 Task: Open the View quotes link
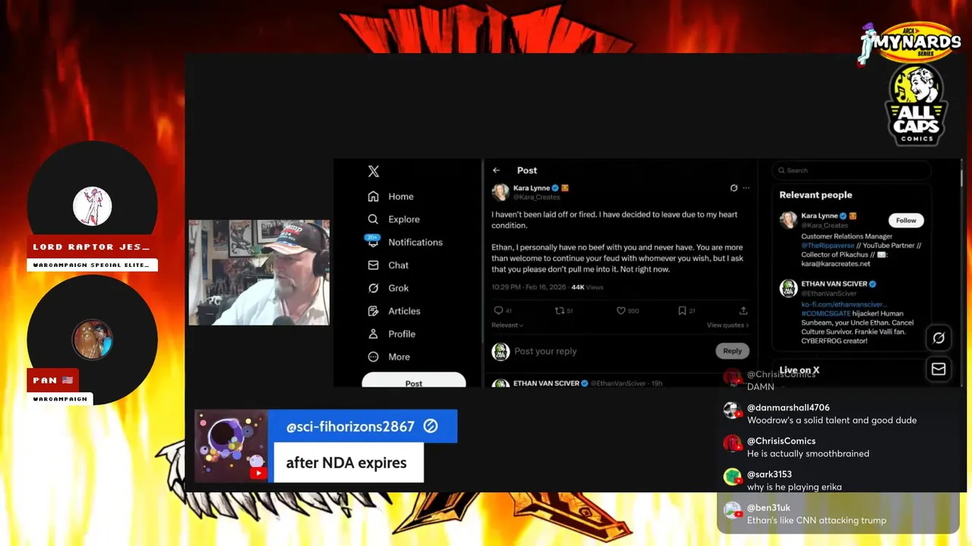727,325
